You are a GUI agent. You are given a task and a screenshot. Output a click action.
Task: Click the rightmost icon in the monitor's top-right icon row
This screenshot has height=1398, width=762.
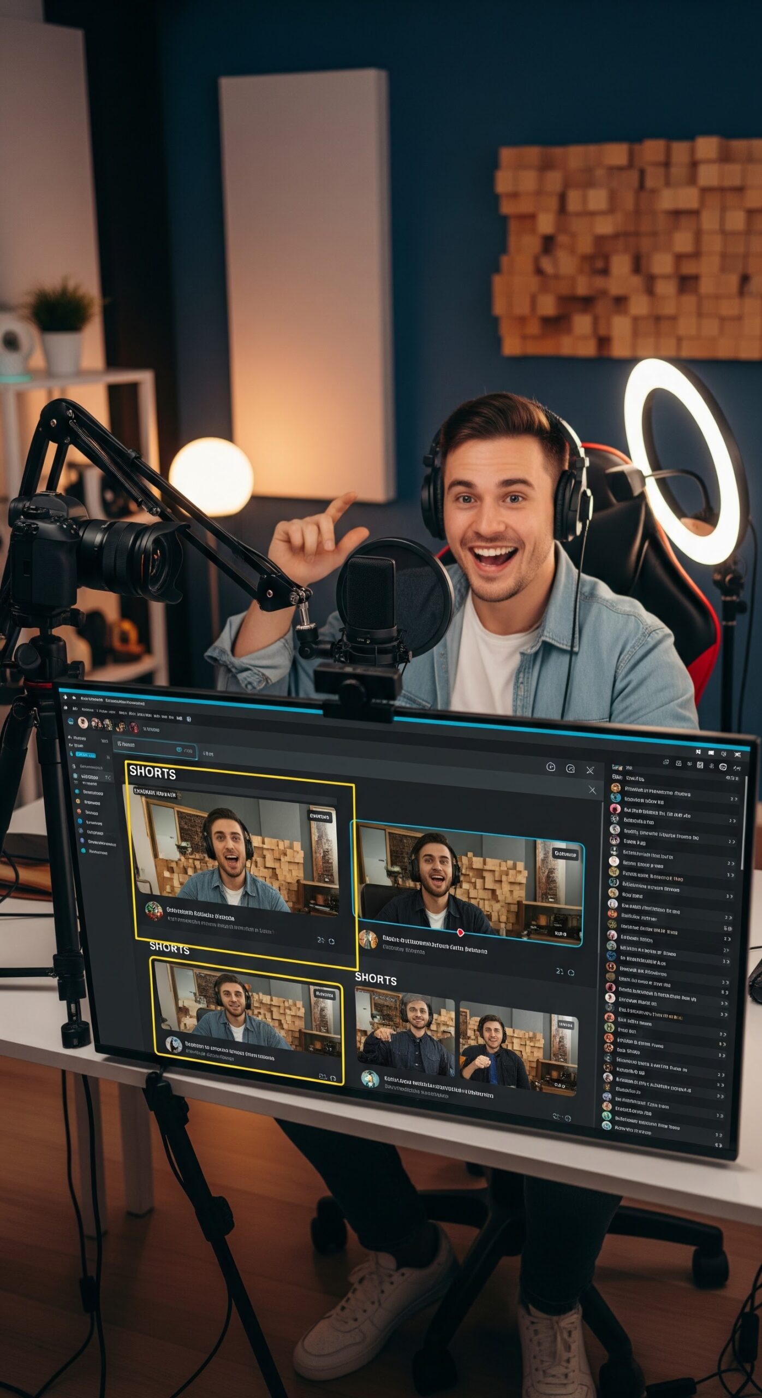(x=737, y=755)
